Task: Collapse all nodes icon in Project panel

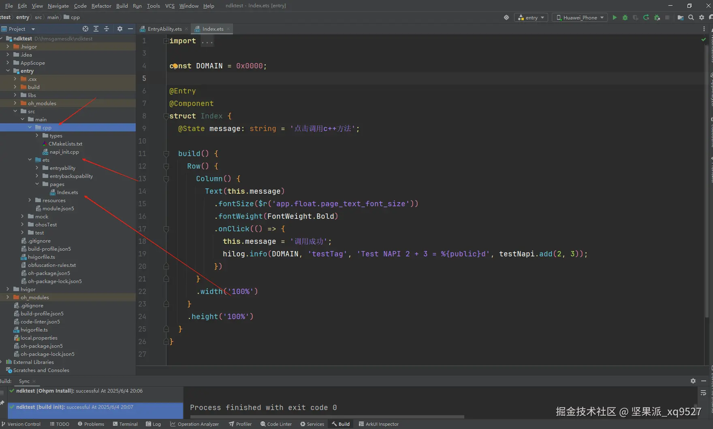Action: click(x=107, y=29)
